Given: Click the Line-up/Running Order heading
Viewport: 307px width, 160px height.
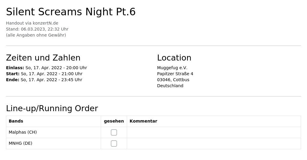Looking at the screenshot, I should tap(52, 108).
